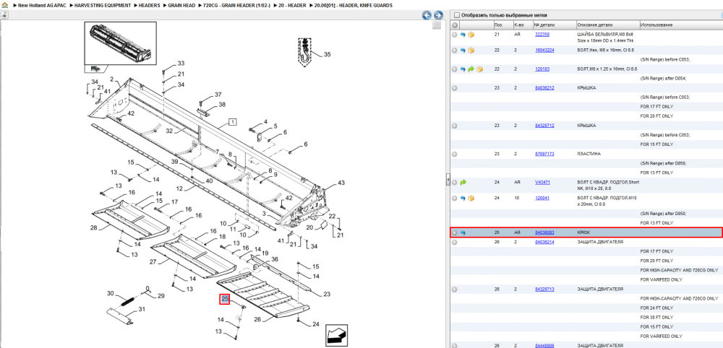Open part number link 87697173

544,155
